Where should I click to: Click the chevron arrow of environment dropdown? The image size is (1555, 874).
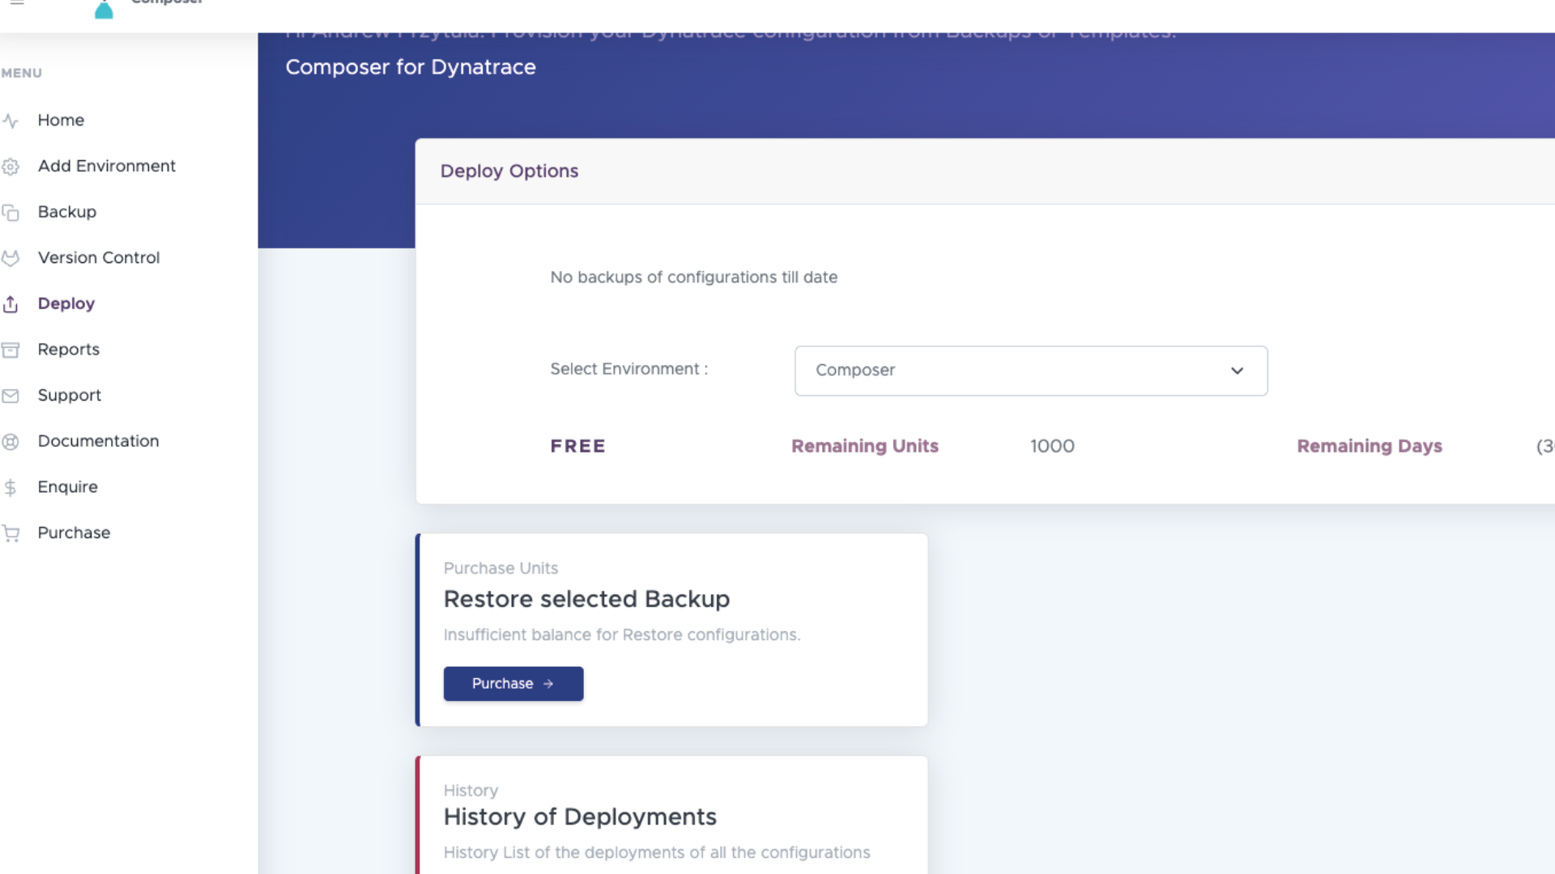pyautogui.click(x=1237, y=371)
